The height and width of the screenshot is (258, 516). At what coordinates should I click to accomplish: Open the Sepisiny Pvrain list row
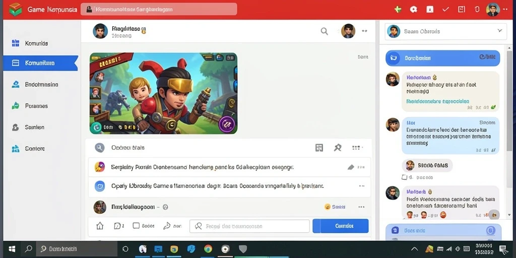(x=229, y=167)
